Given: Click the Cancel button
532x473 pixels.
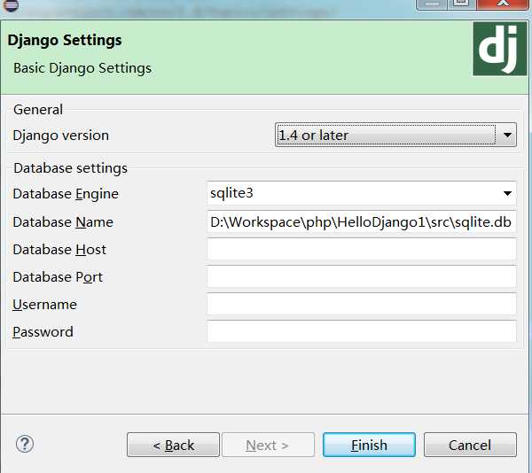Looking at the screenshot, I should point(470,445).
